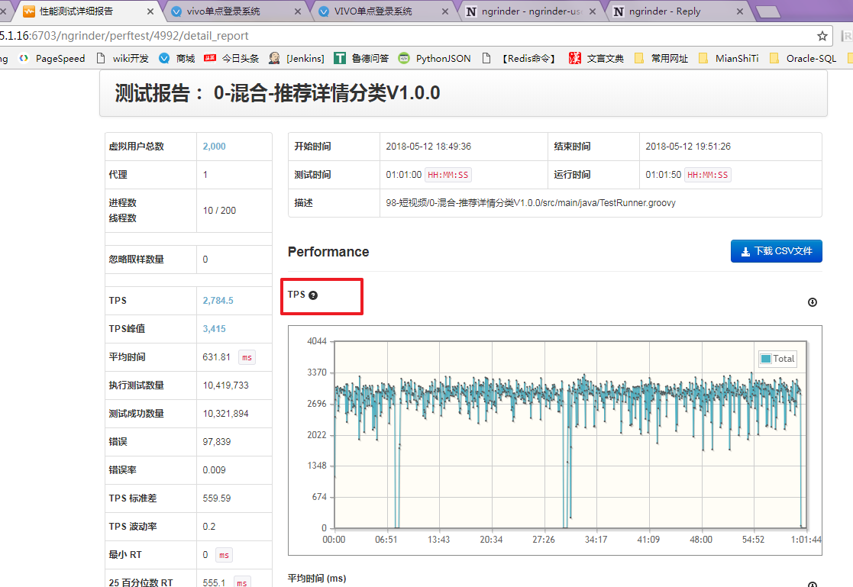Image resolution: width=853 pixels, height=587 pixels.
Task: Click the 2,000 virtual users link
Action: (214, 147)
